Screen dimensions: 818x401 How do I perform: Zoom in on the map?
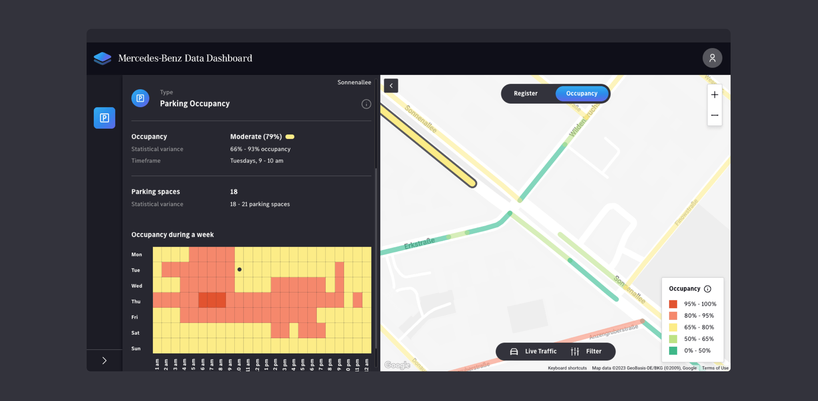(x=715, y=95)
